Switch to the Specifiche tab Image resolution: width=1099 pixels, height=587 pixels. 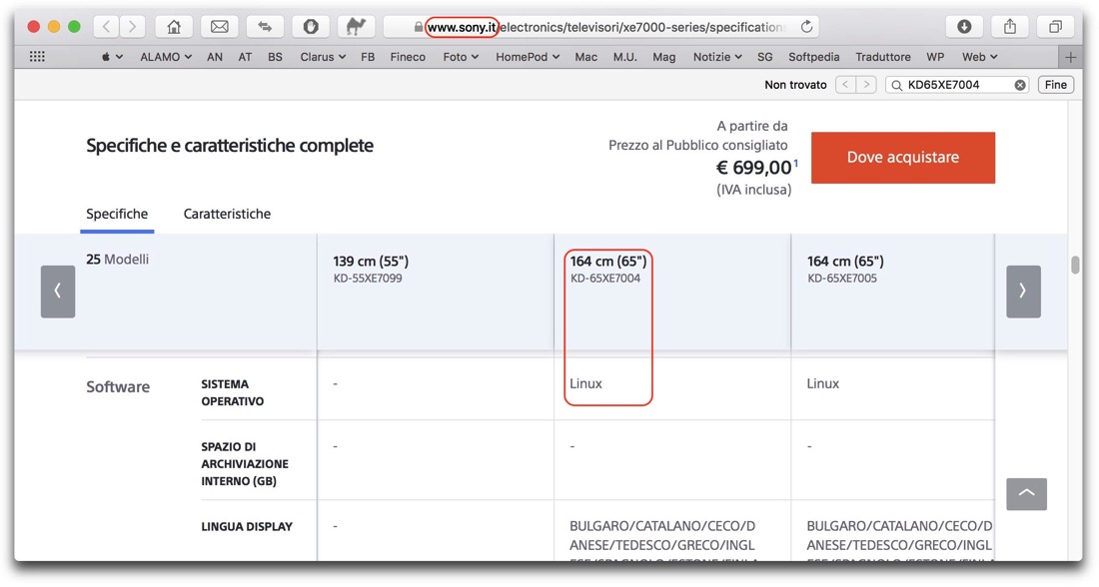(x=117, y=214)
